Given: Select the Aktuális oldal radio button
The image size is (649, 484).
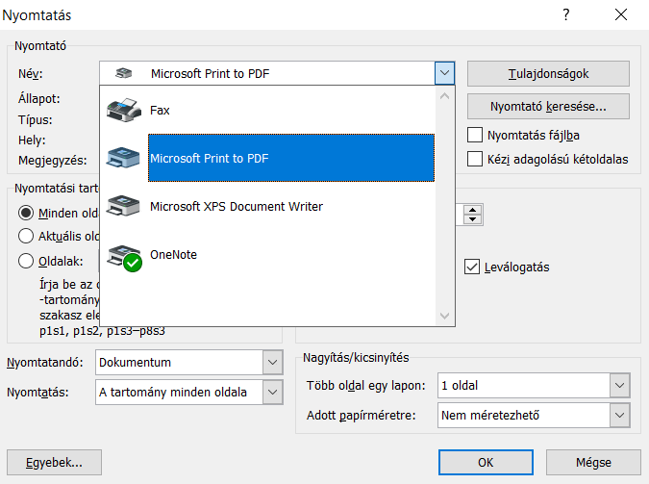Looking at the screenshot, I should coord(26,236).
